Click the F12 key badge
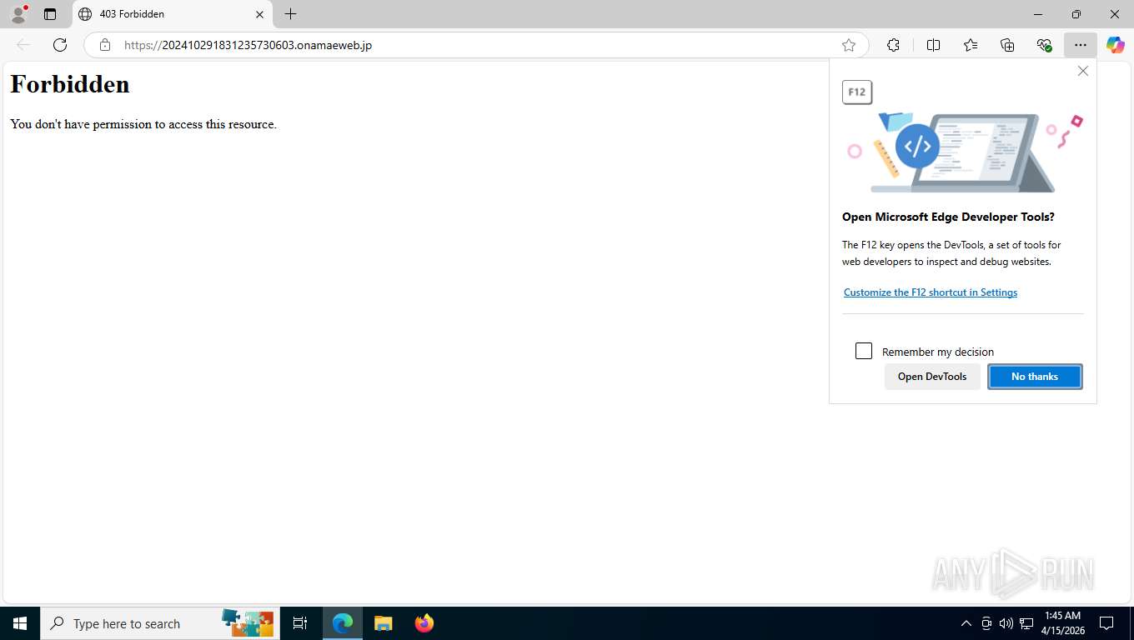The height and width of the screenshot is (640, 1134). 857,92
